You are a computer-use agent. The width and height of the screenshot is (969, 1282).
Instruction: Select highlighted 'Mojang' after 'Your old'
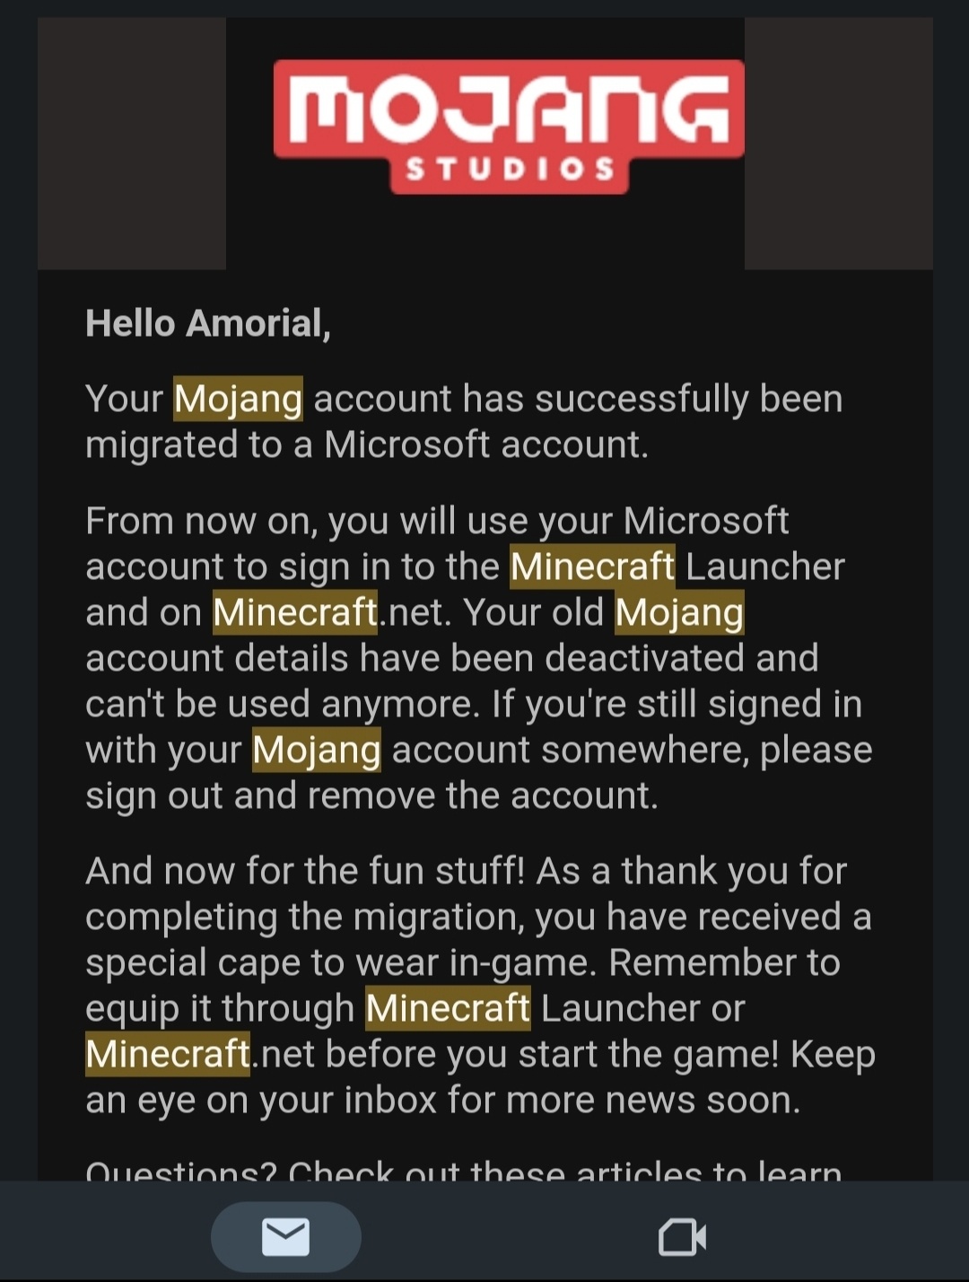679,612
